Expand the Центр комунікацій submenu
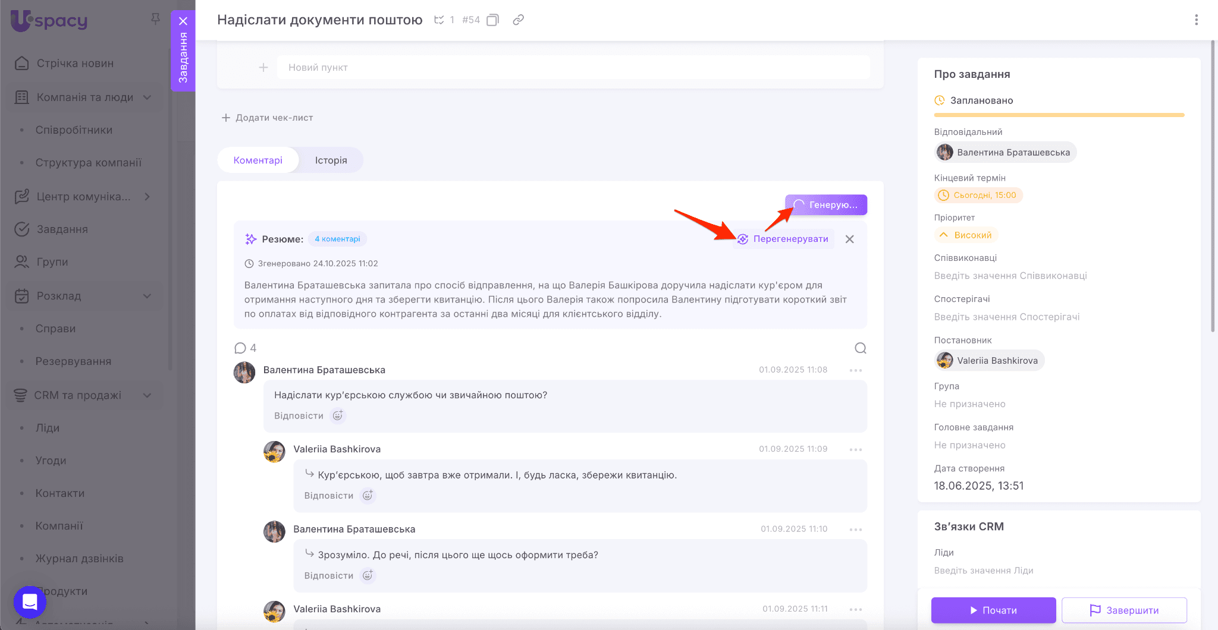This screenshot has height=630, width=1218. [147, 197]
